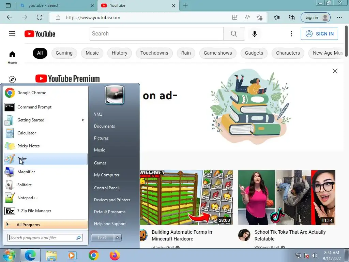Open Documents from Start menu
The image size is (349, 262).
click(x=104, y=126)
